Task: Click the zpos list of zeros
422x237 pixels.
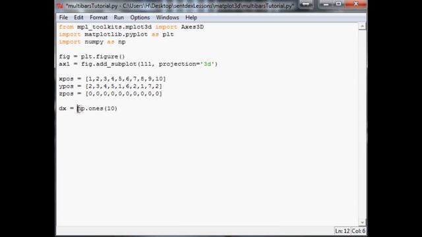Action: 124,93
